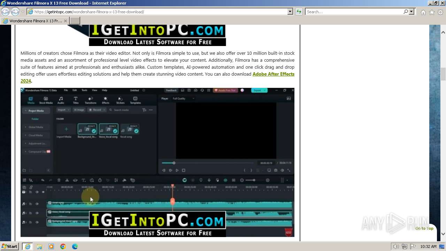Screen dimensions: 446x251
Task: Focus the address bar with the igetintopc.com URL
Action: 157,12
